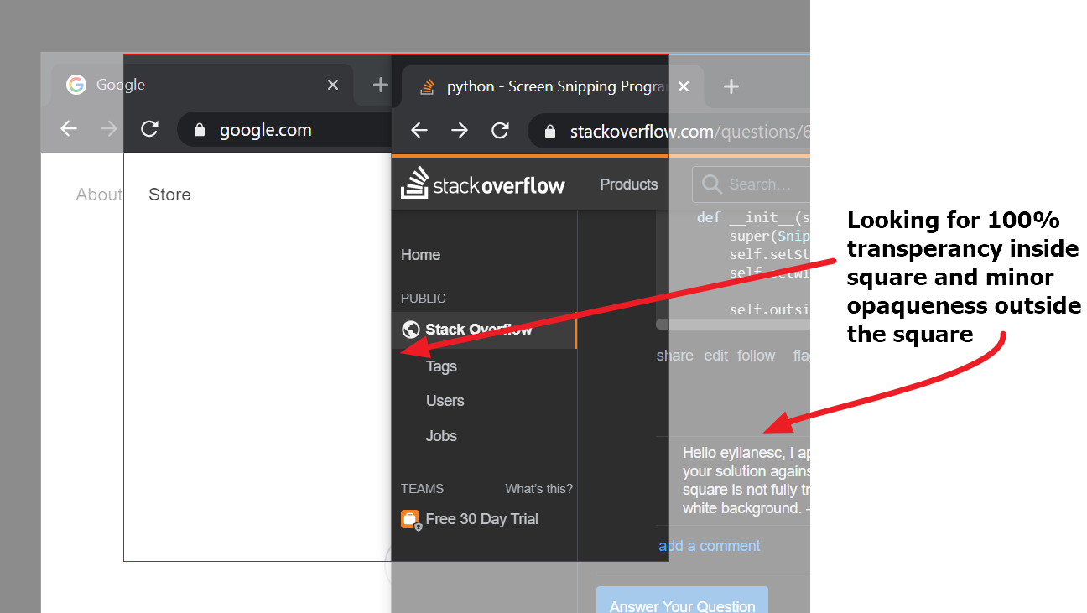Focus the stackoverflow.com address bar

(669, 132)
